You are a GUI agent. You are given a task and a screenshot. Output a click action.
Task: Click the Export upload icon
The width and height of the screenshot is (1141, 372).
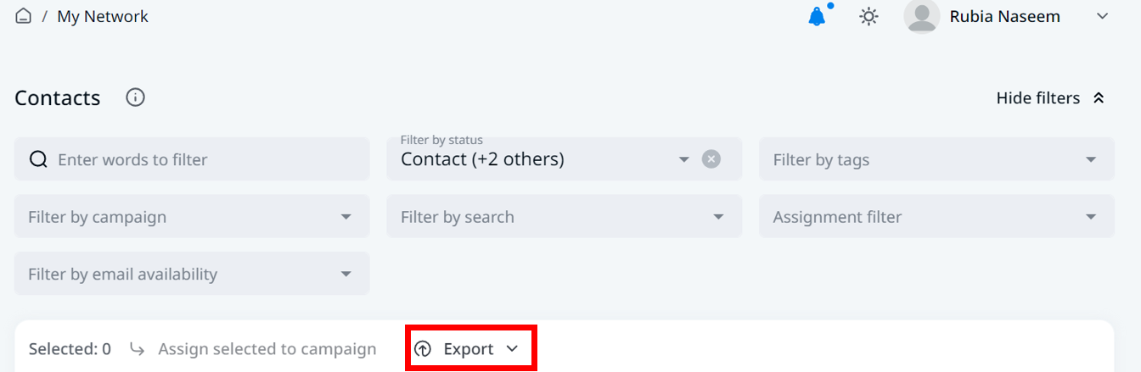click(x=423, y=349)
